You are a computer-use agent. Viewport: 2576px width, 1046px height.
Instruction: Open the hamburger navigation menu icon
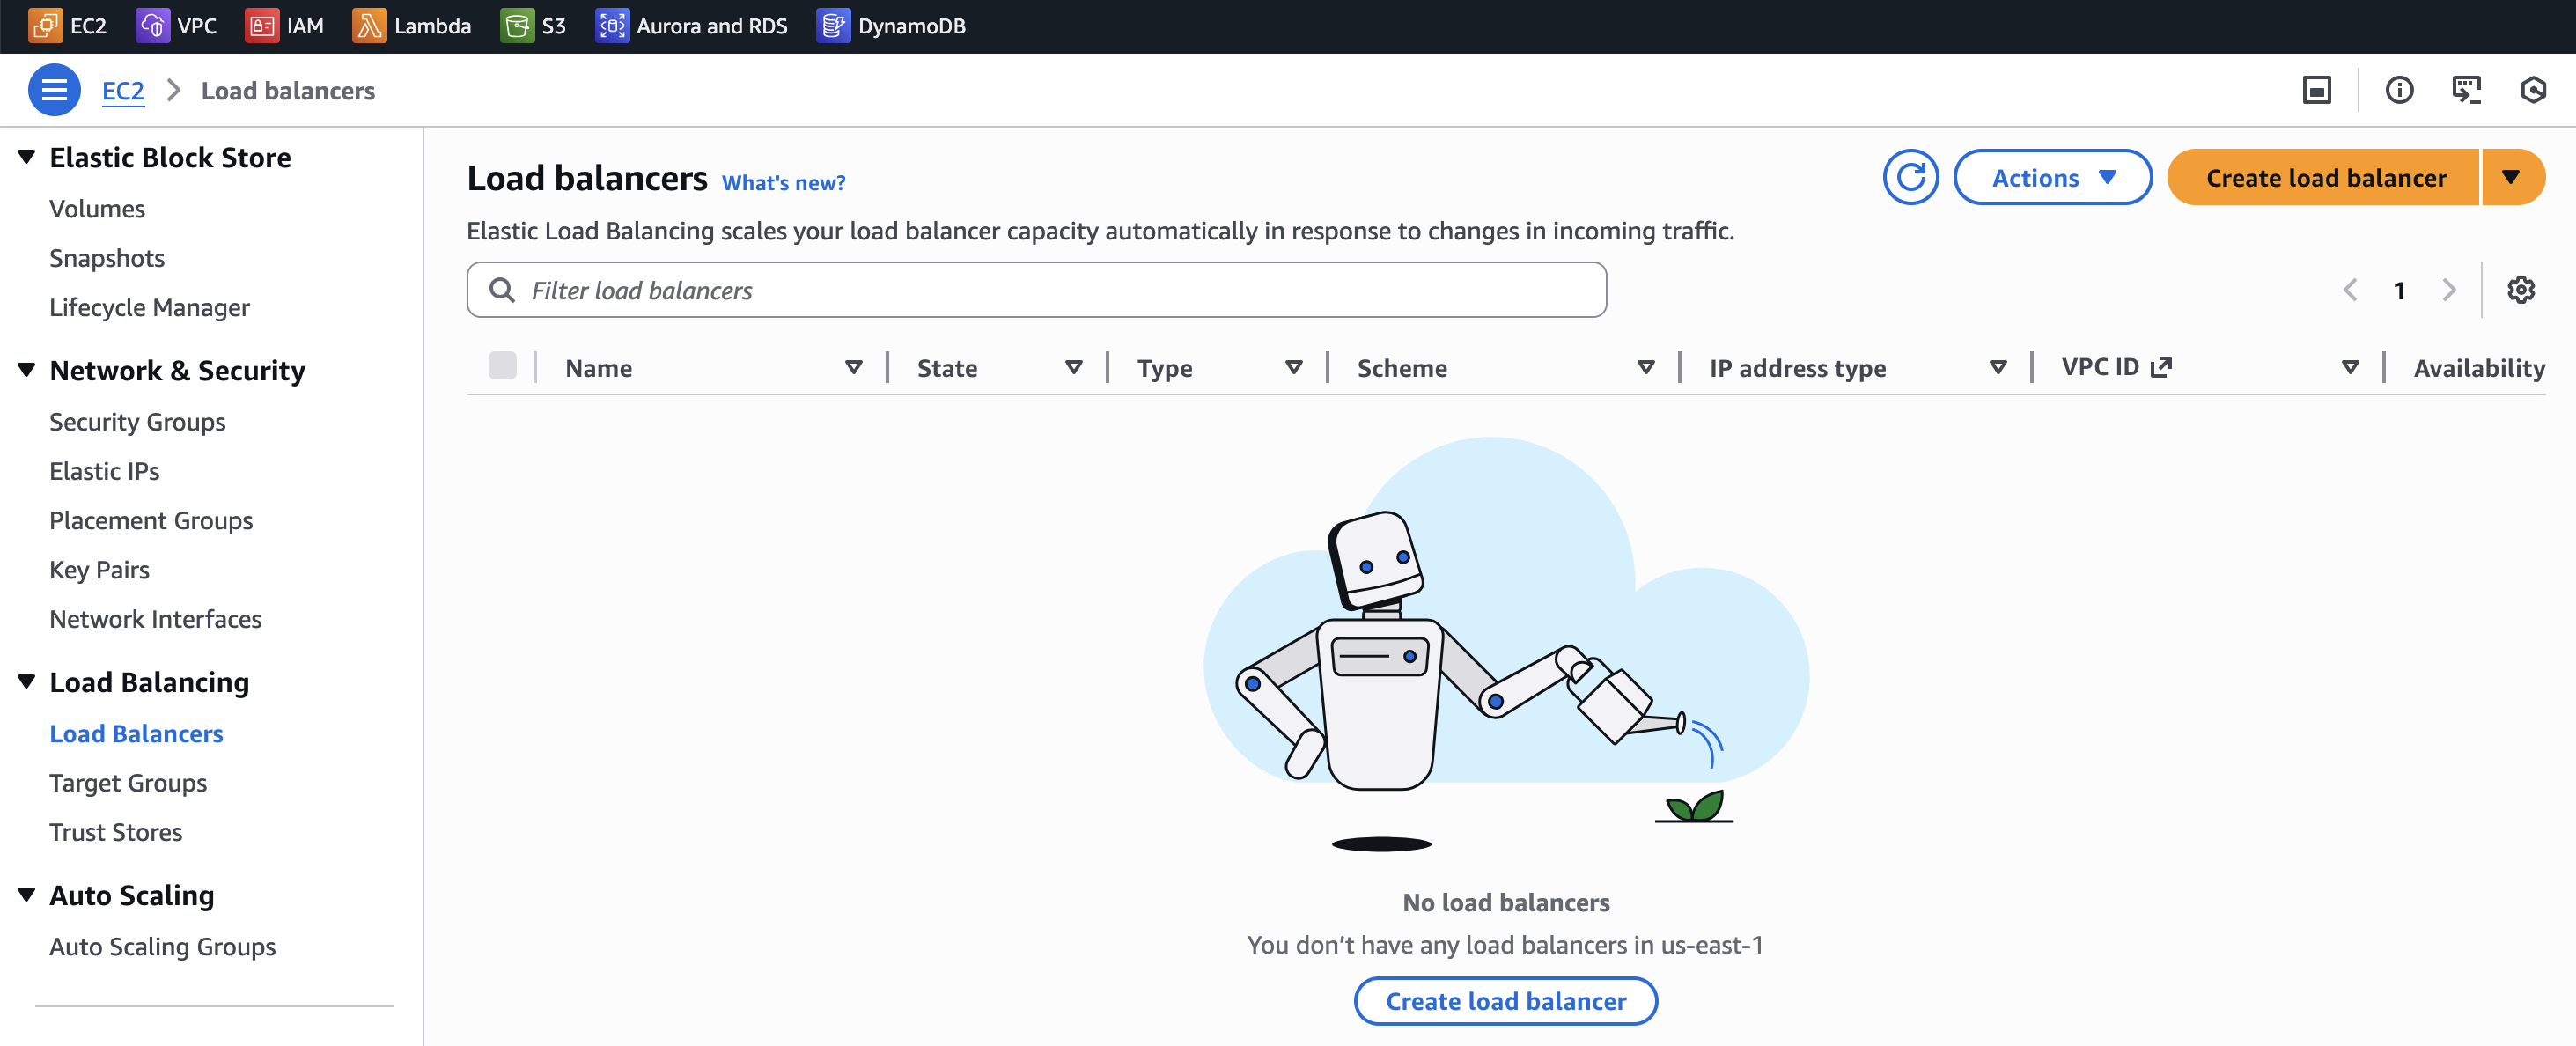point(54,90)
